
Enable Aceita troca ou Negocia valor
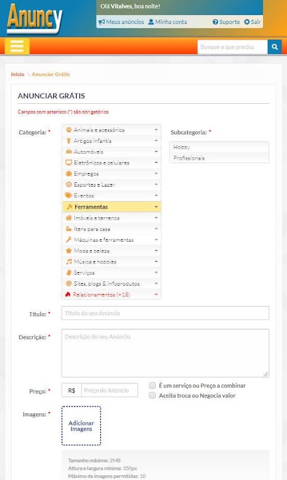click(152, 395)
